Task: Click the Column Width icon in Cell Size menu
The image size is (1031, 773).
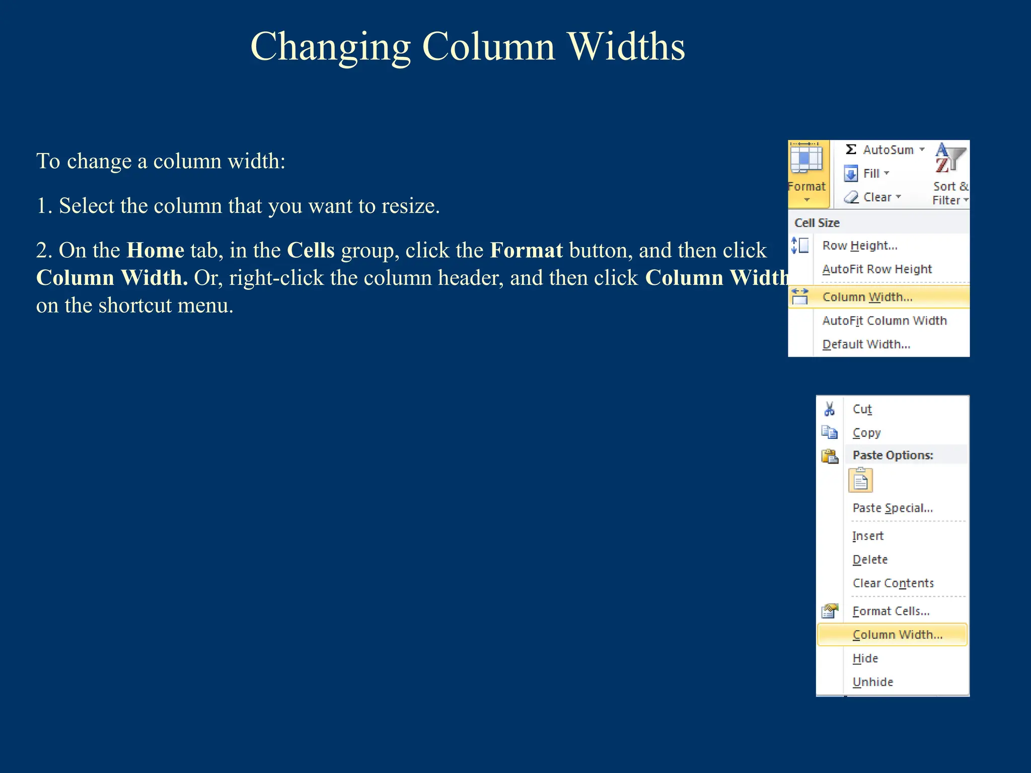Action: [800, 297]
